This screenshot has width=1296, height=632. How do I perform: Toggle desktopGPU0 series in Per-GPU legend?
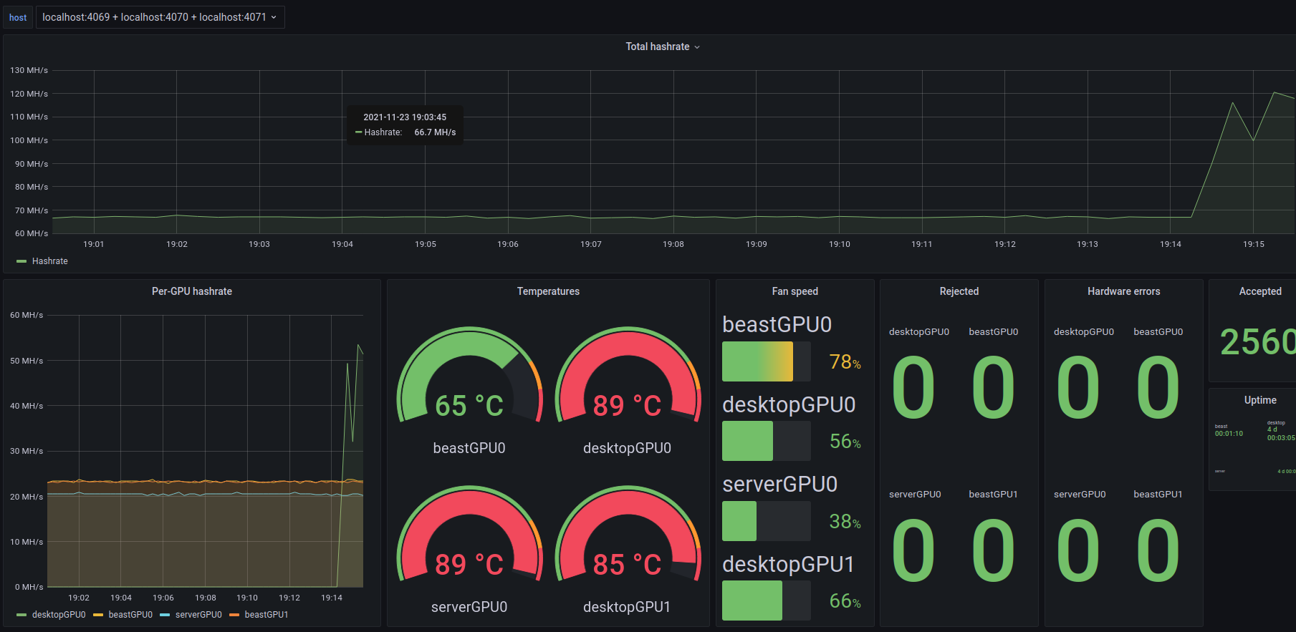pos(59,615)
